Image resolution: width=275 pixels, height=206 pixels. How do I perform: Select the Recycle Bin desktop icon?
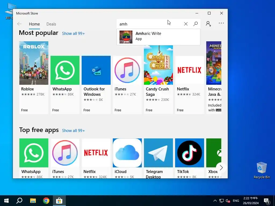tap(262, 170)
